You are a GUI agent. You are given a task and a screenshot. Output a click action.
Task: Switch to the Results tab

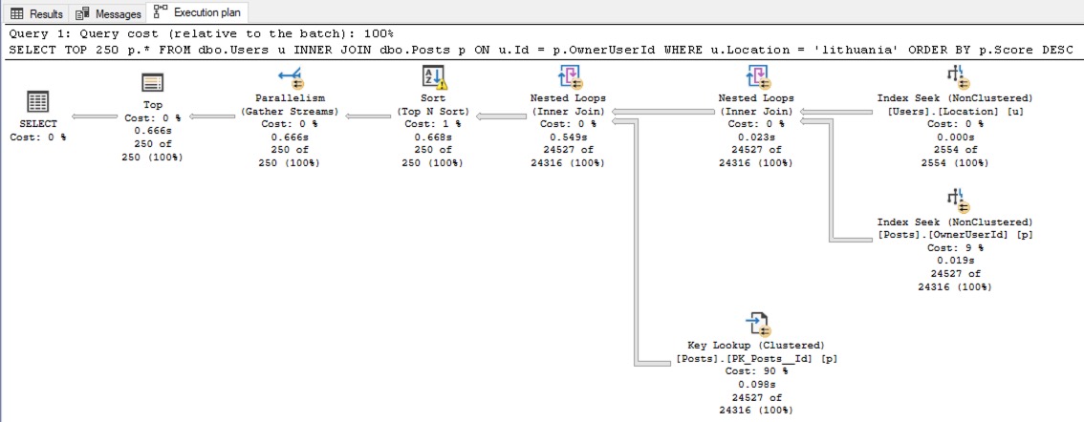[36, 13]
